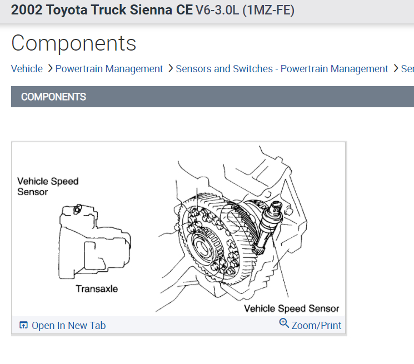414x364 pixels.
Task: Select the cut-off breadcrumb at the right edge
Action: (x=407, y=69)
